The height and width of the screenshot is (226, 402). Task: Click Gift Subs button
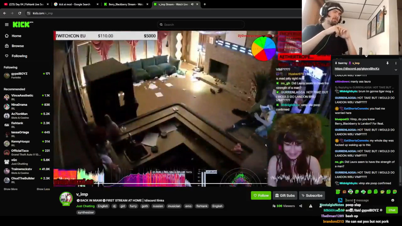point(285,196)
